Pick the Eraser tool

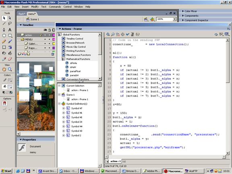(x=10, y=59)
